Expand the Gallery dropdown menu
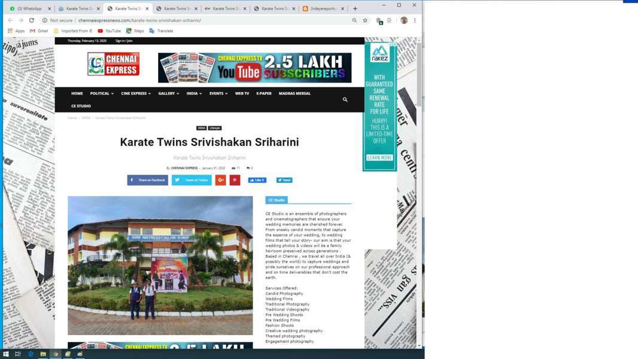Viewport: 638px width, 359px height. (x=169, y=93)
